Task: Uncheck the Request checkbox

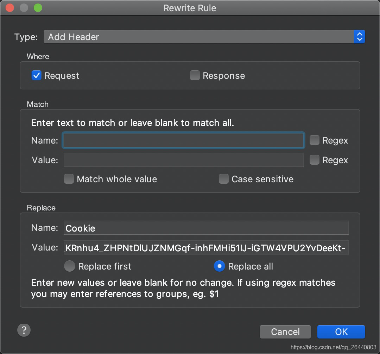Action: [x=36, y=75]
